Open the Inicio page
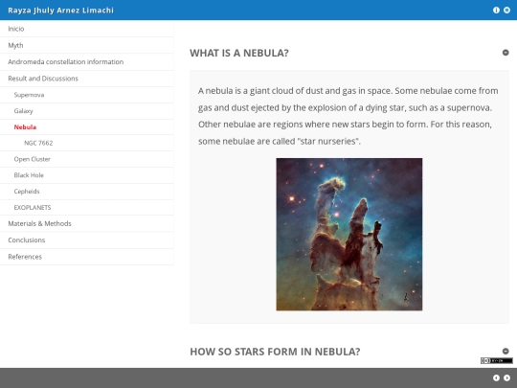This screenshot has height=388, width=517. click(87, 29)
